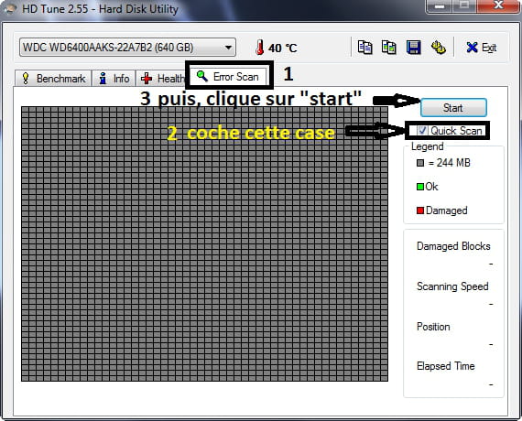
Task: Open the options wrench icon
Action: pos(438,48)
